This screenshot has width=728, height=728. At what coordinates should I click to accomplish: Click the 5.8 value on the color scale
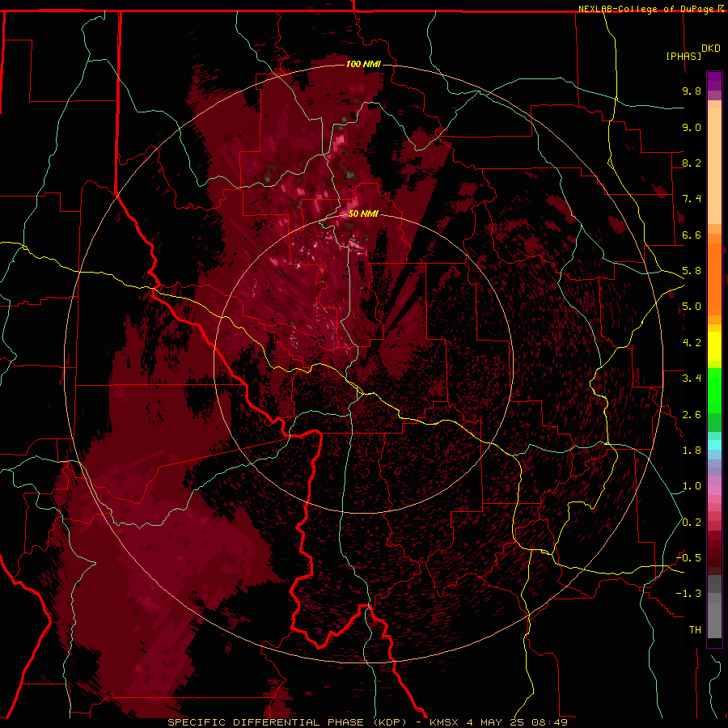pyautogui.click(x=692, y=271)
